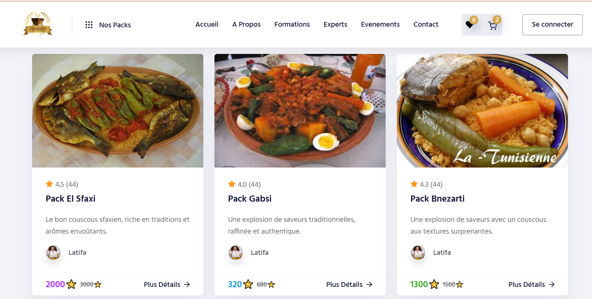
Task: Go to the Accueil page
Action: click(207, 24)
